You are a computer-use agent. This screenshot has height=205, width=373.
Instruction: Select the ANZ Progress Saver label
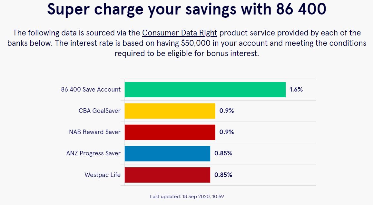93,153
